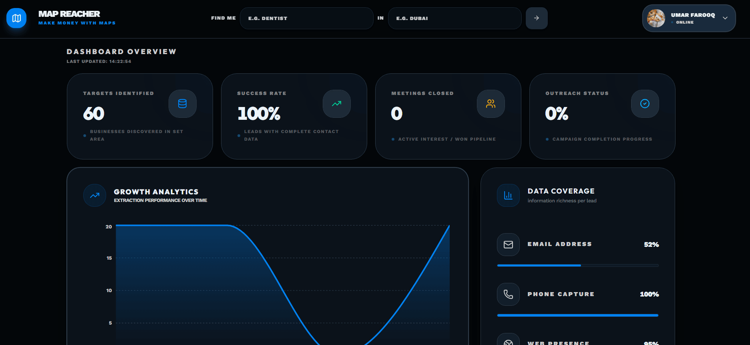Click the 'Online' status under Umar Farooq
The image size is (750, 345).
pos(685,22)
